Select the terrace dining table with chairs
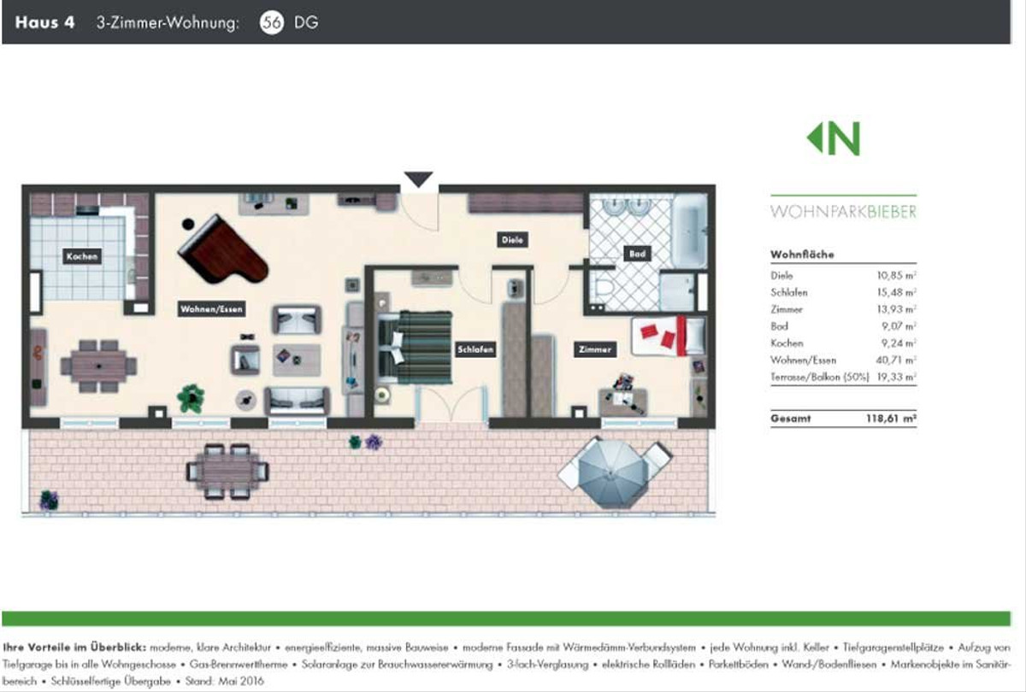 click(x=227, y=470)
